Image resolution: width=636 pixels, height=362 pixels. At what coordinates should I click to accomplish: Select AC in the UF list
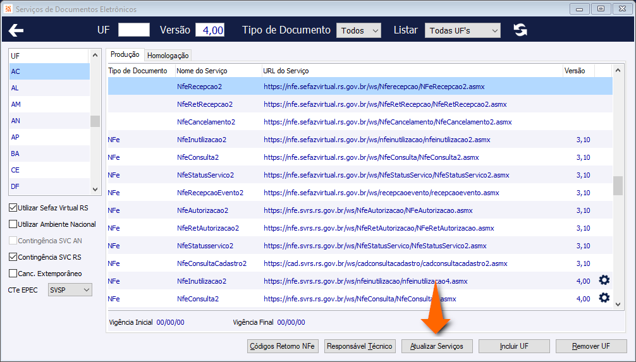pos(49,71)
